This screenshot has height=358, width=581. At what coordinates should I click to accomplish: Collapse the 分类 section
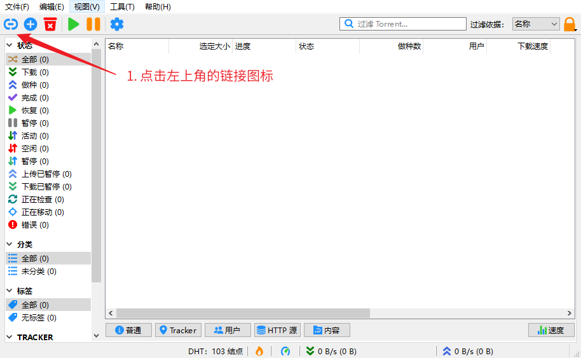[x=10, y=244]
